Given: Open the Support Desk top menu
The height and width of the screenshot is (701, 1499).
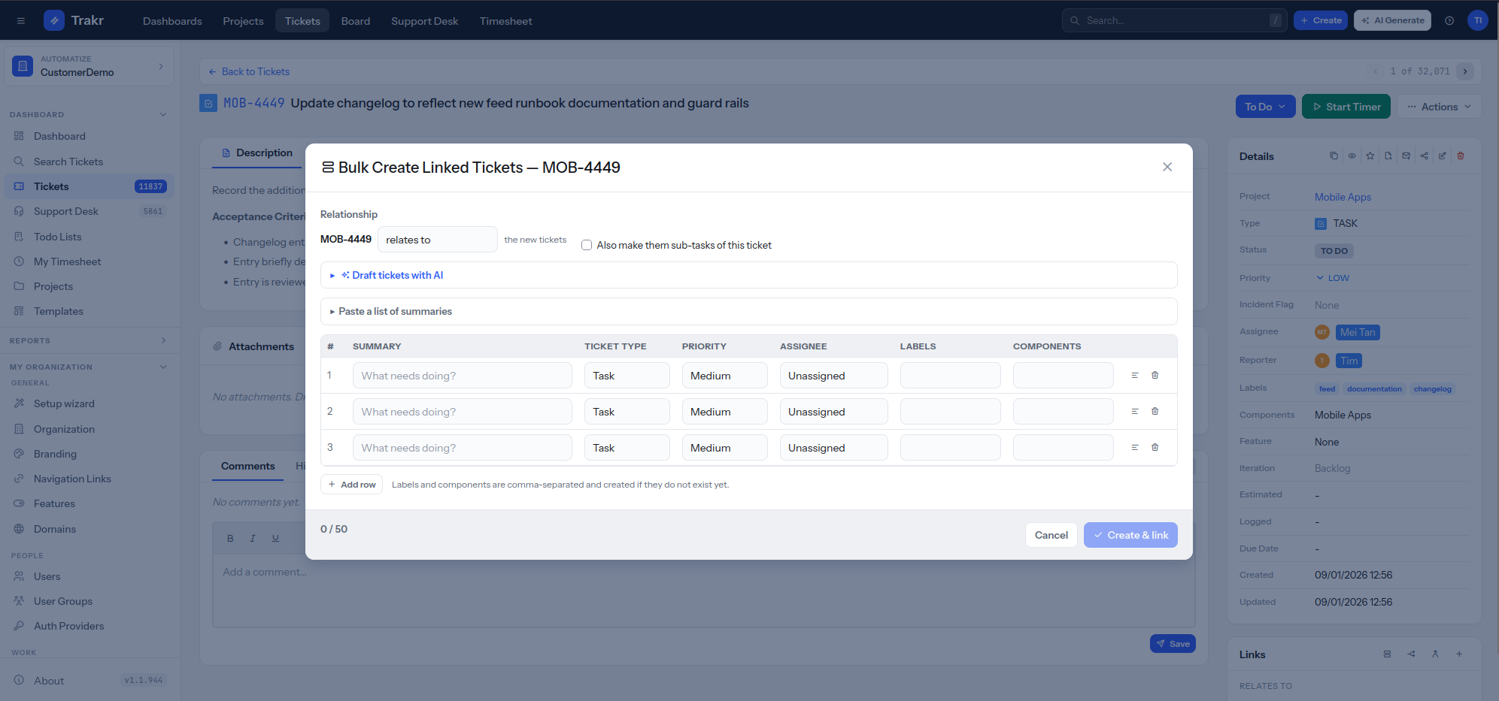Looking at the screenshot, I should coord(424,21).
